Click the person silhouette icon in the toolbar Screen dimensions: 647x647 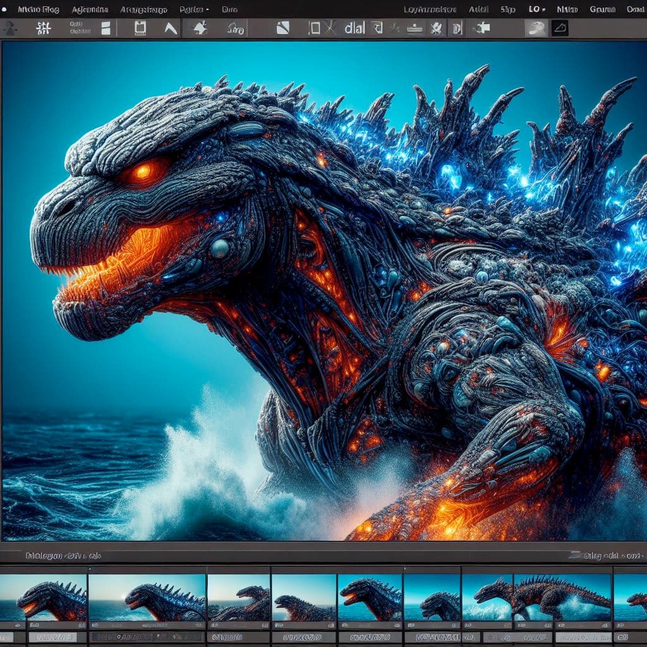(10, 28)
